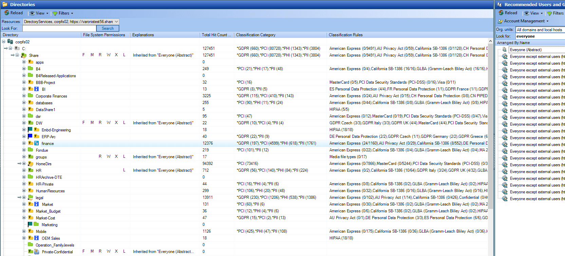Collapse the corpfs02 server node
The height and width of the screenshot is (256, 565).
tap(3, 42)
